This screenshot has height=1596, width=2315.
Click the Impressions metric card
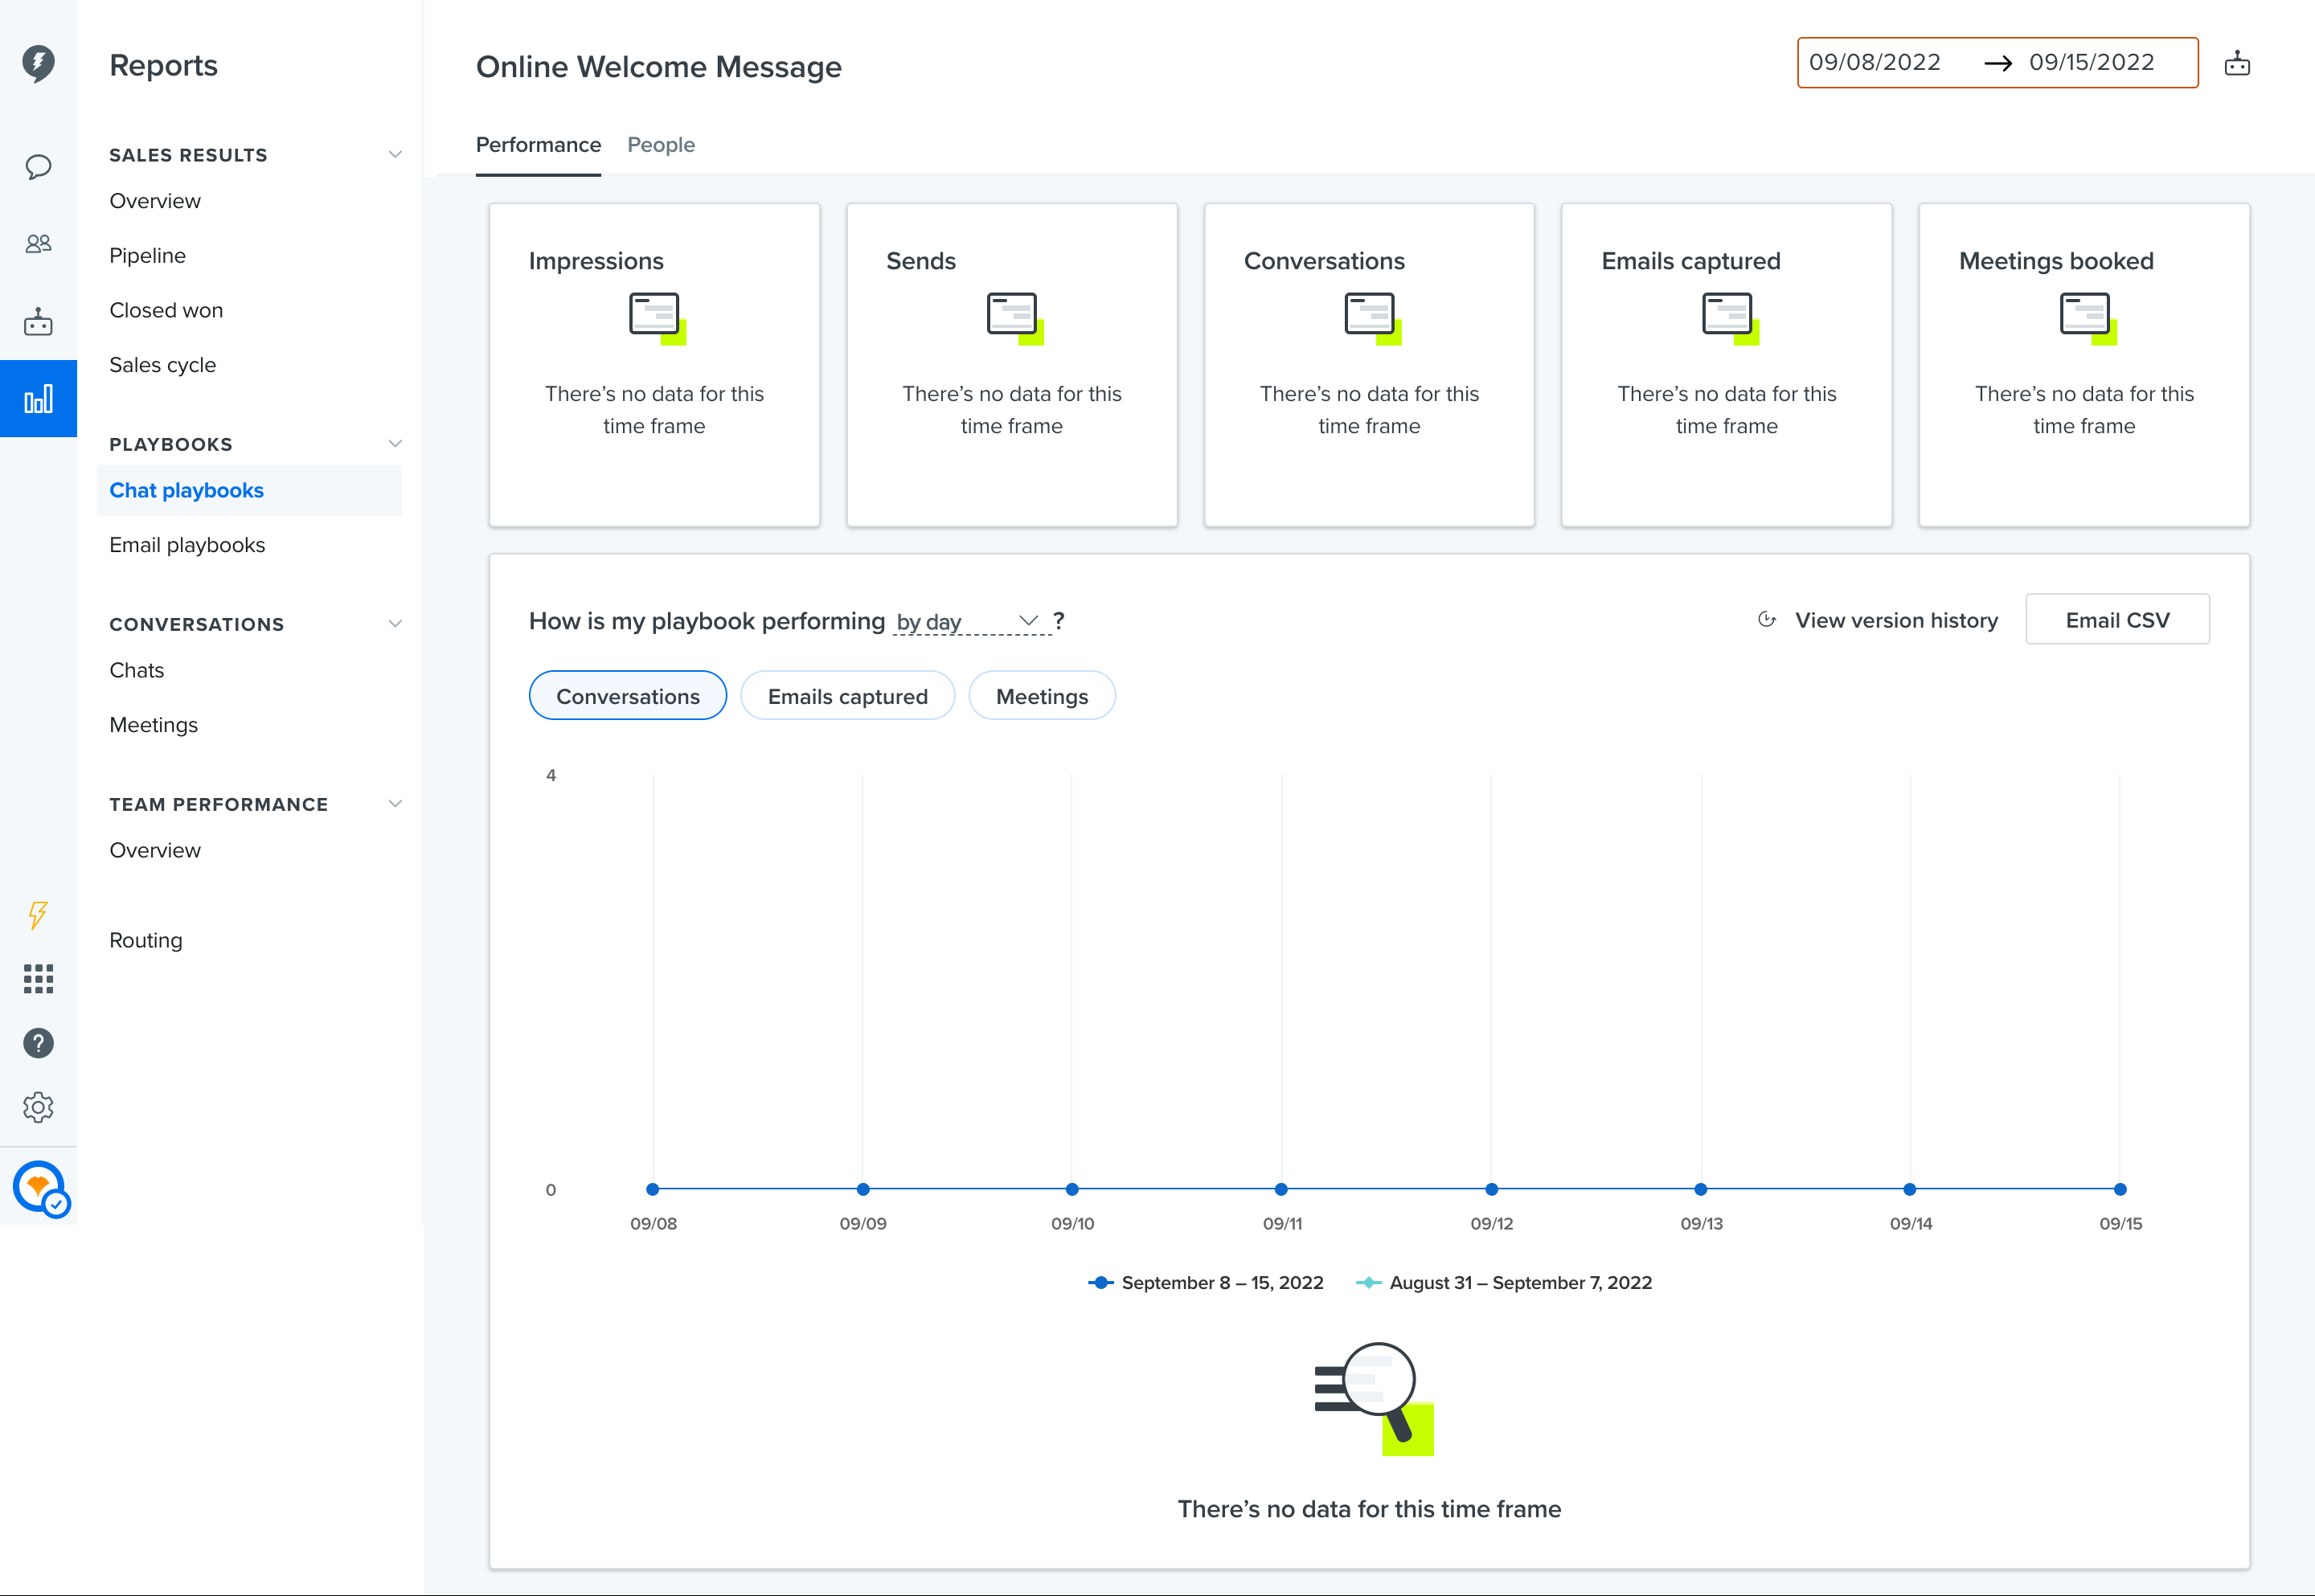[x=654, y=365]
